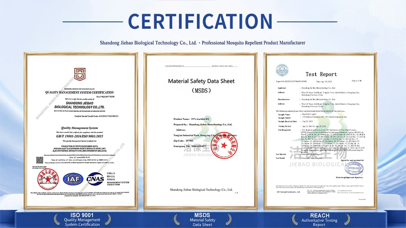Click the CERTIFICATION heading

tap(201, 21)
